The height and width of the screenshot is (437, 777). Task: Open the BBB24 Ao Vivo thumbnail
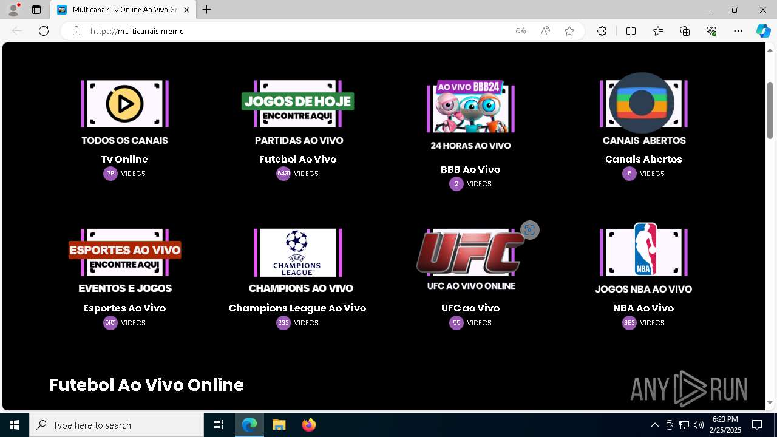[x=470, y=115]
